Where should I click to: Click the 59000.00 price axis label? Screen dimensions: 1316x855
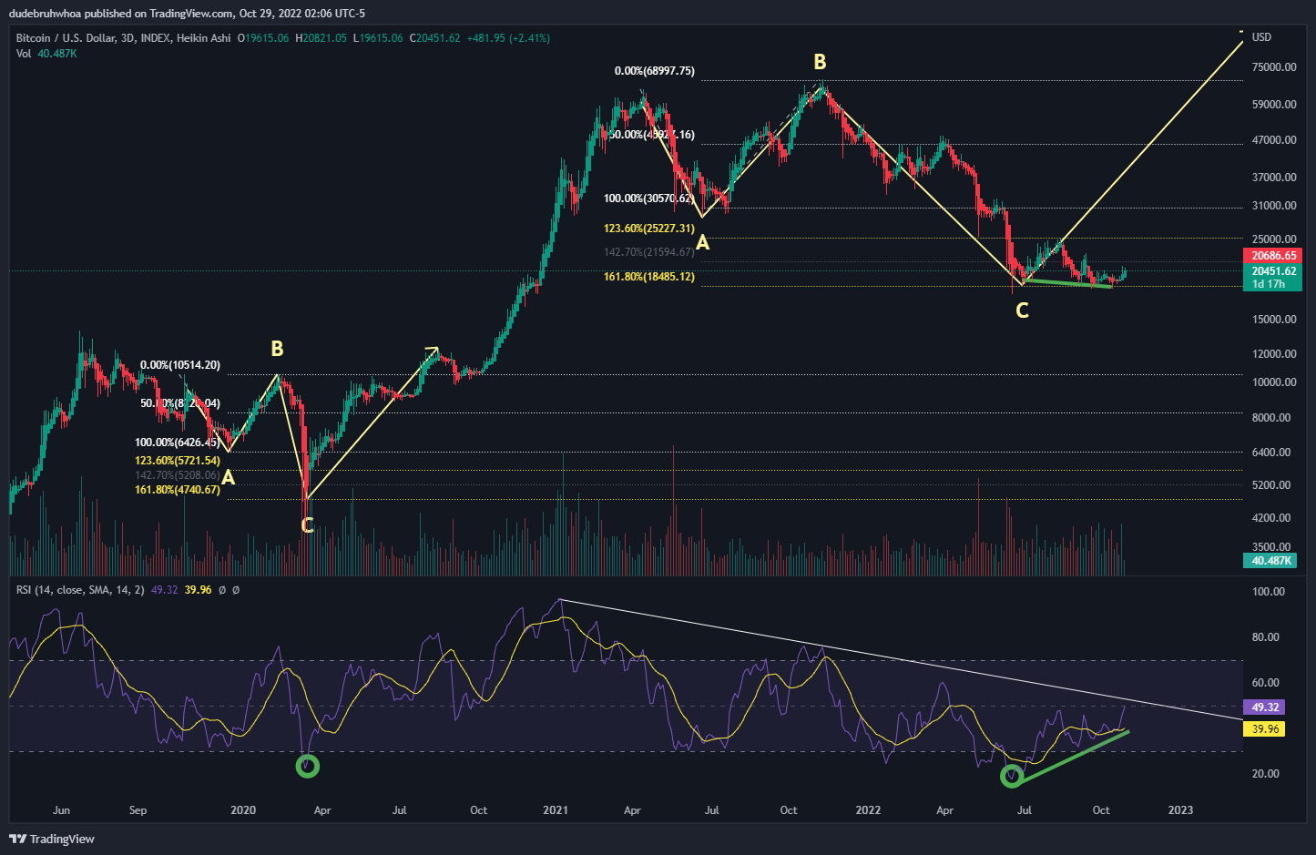pyautogui.click(x=1274, y=105)
